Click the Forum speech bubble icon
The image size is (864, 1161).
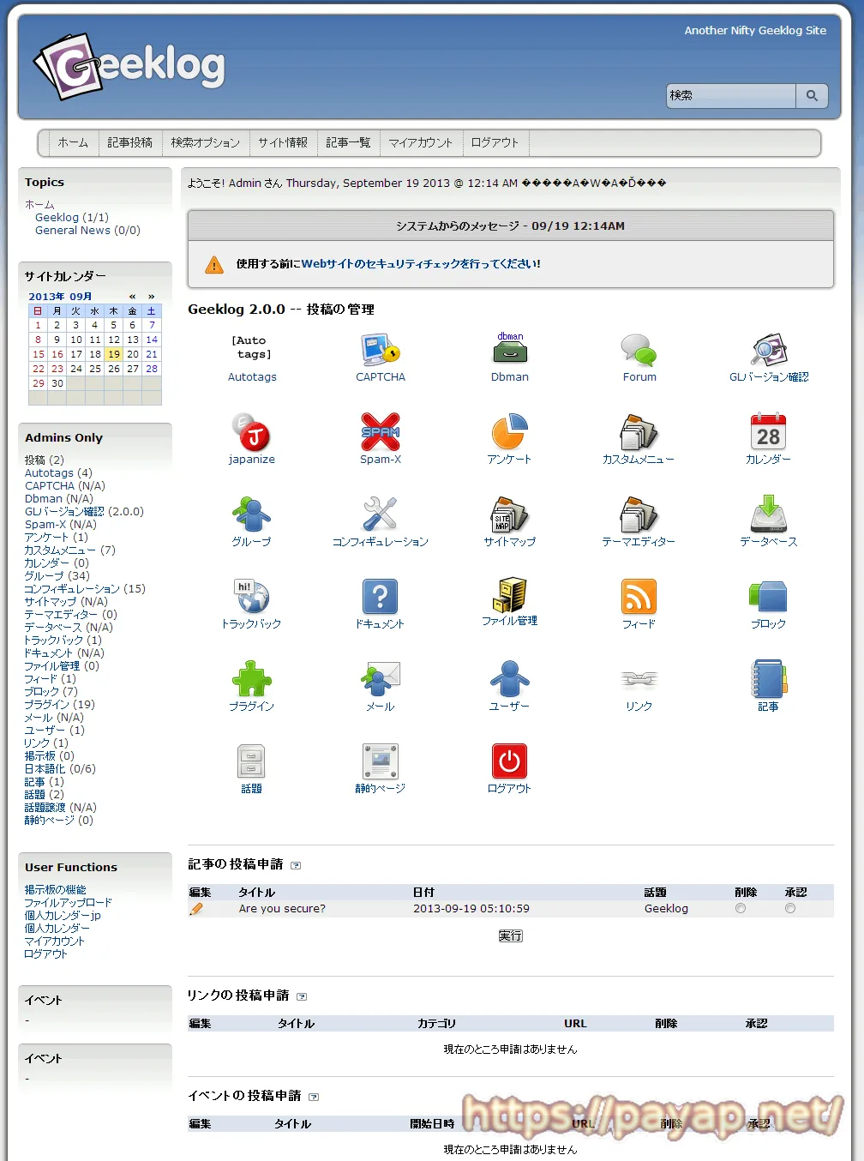(639, 351)
